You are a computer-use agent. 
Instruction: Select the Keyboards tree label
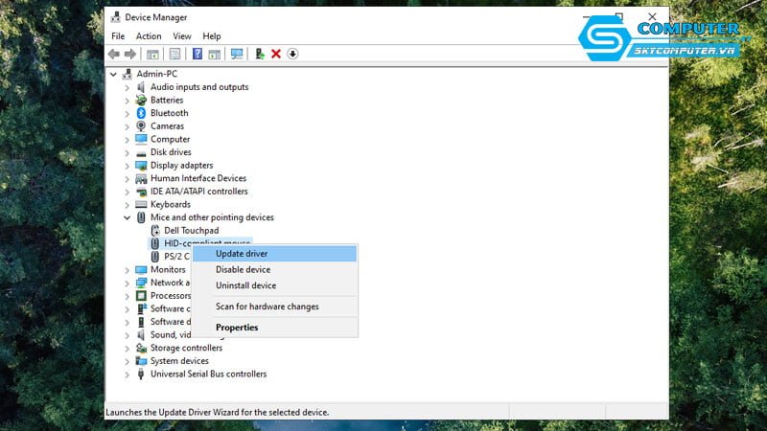[x=171, y=204]
